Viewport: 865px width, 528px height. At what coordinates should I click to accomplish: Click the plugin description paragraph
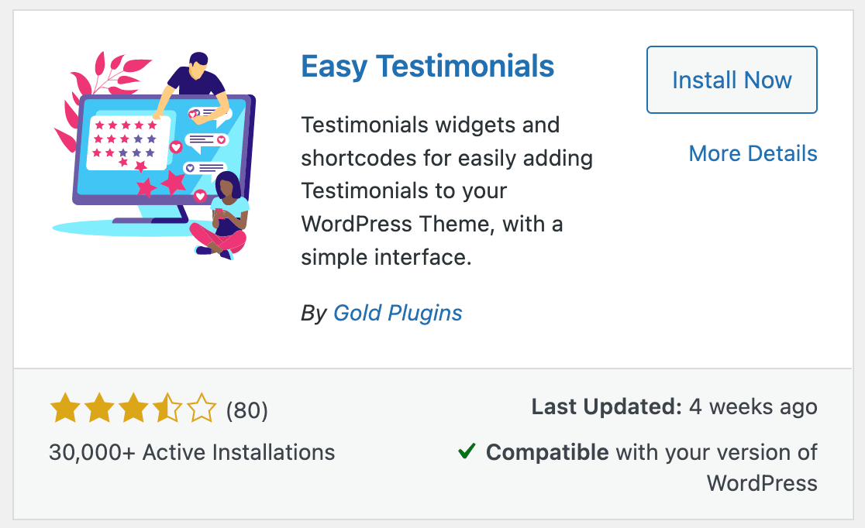point(447,190)
